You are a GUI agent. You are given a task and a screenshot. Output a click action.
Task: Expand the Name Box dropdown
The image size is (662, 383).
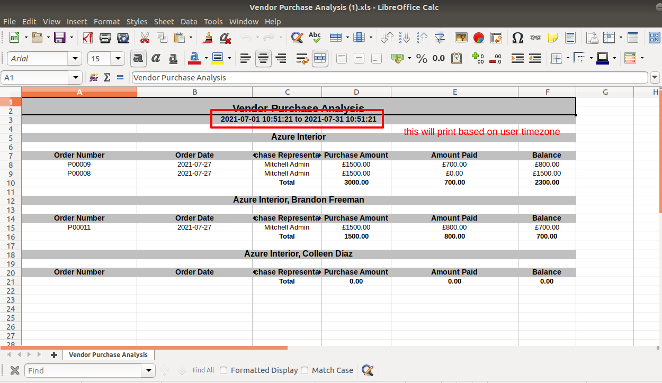click(76, 78)
